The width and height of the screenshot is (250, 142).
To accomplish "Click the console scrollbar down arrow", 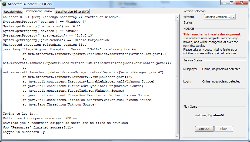I will (x=177, y=136).
